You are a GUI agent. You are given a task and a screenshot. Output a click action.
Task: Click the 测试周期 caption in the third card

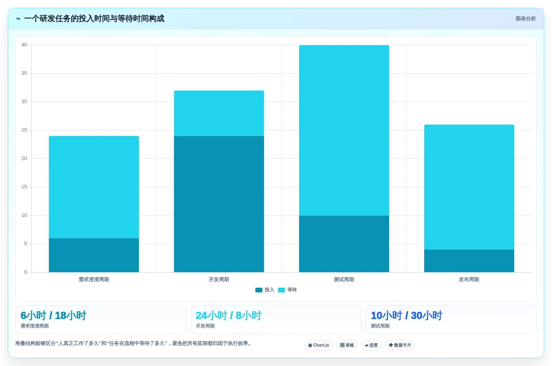point(380,326)
